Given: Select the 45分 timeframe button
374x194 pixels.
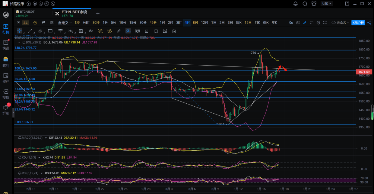Looking at the screenshot, I should (153, 23).
